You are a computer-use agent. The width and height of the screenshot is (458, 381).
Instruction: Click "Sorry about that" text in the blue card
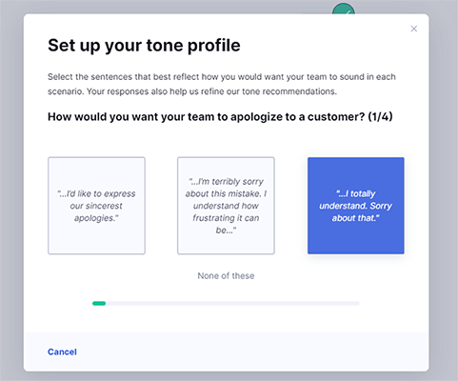tap(362, 212)
